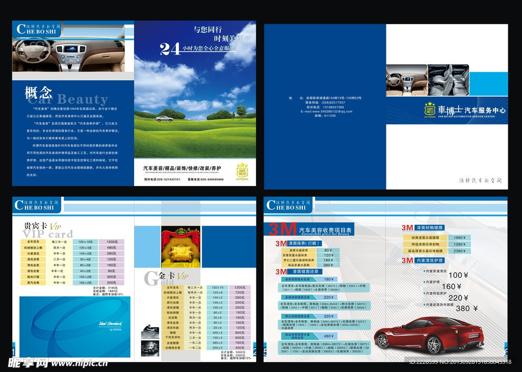Open the dashboard thumbnail on the cover page

click(406, 81)
